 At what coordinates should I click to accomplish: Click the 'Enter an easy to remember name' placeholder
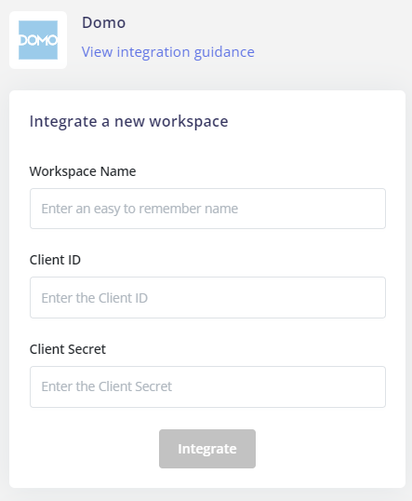140,209
